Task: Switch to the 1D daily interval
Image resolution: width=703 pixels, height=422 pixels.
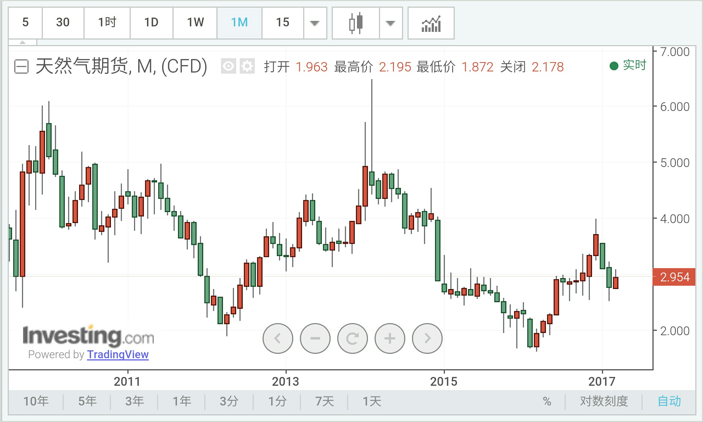Action: [x=151, y=23]
